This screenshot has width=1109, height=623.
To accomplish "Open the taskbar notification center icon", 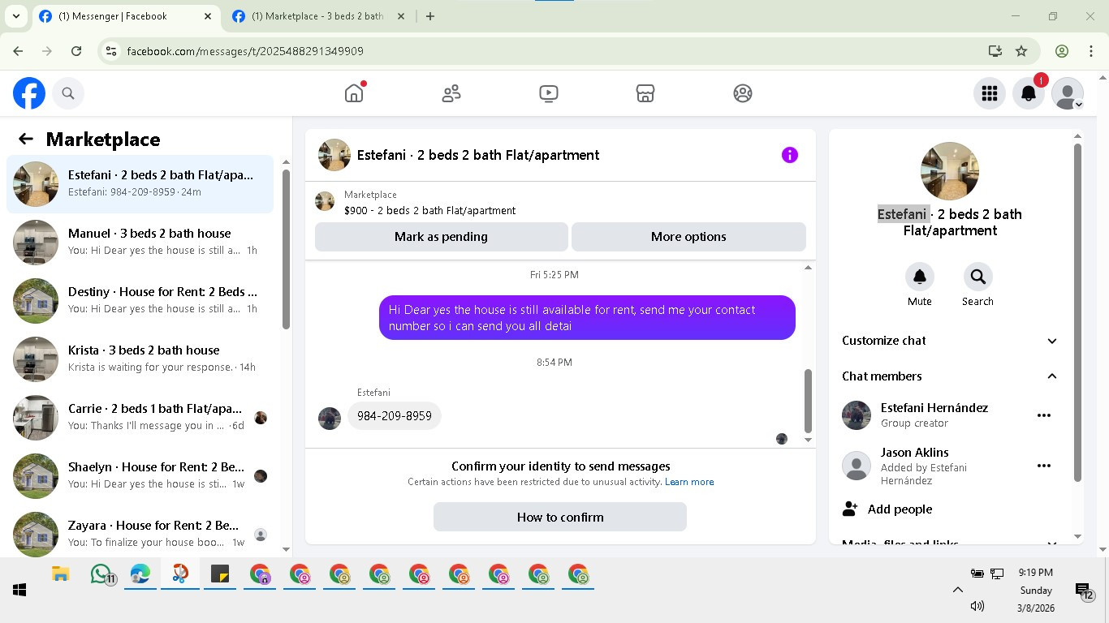I will click(x=1084, y=591).
